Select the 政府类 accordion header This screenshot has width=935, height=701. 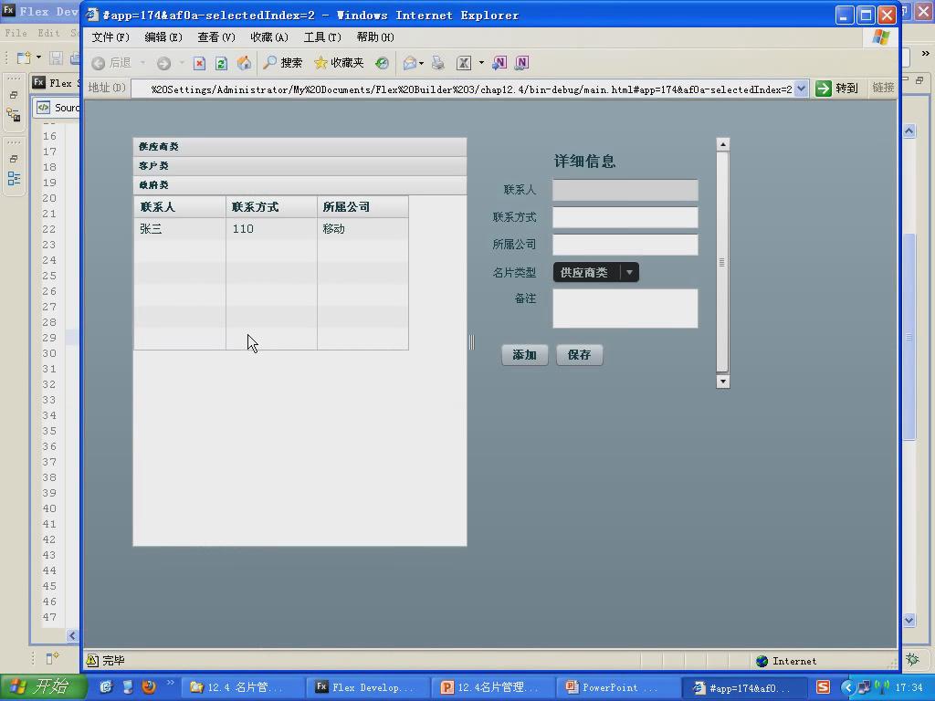[299, 184]
